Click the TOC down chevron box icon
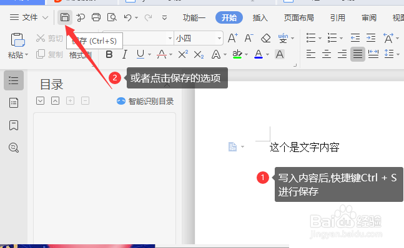404x248 pixels. pyautogui.click(x=40, y=100)
